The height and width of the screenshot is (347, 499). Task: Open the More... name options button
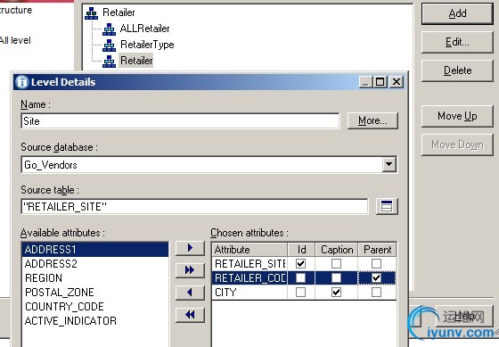(x=372, y=120)
